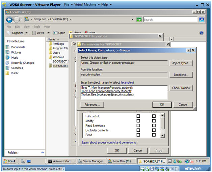Open the Recently Changed favorite link
Viewport: 212px width, 172px height.
(x=23, y=63)
